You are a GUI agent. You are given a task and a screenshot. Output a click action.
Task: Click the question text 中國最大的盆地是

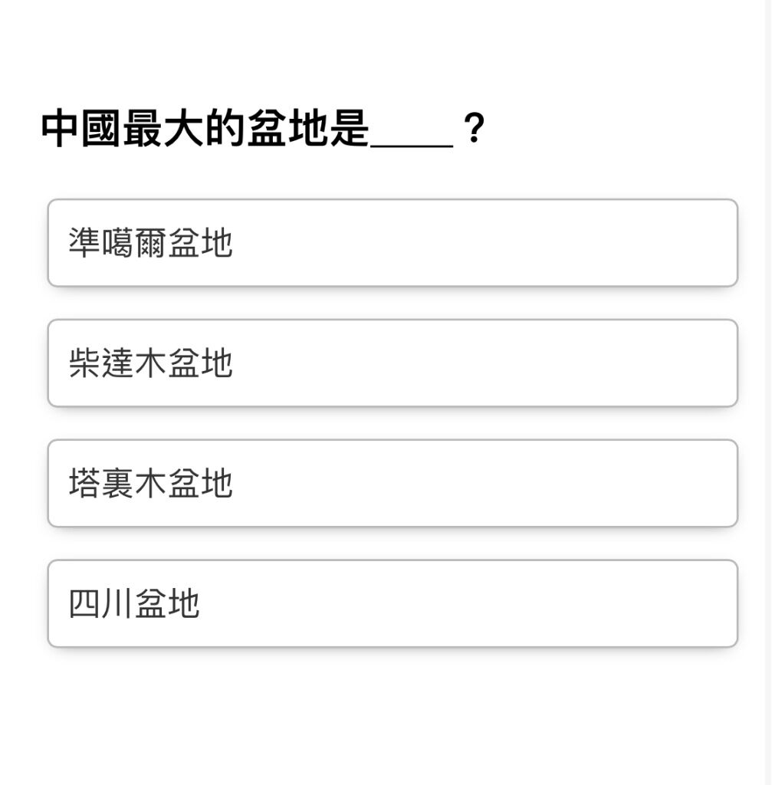205,128
